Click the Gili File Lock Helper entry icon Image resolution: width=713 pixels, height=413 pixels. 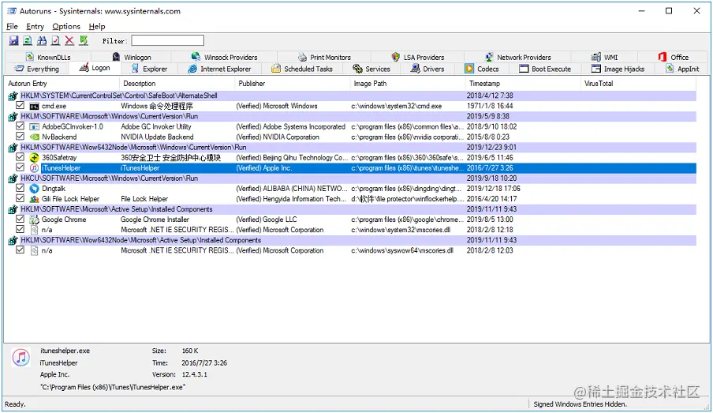(x=34, y=199)
